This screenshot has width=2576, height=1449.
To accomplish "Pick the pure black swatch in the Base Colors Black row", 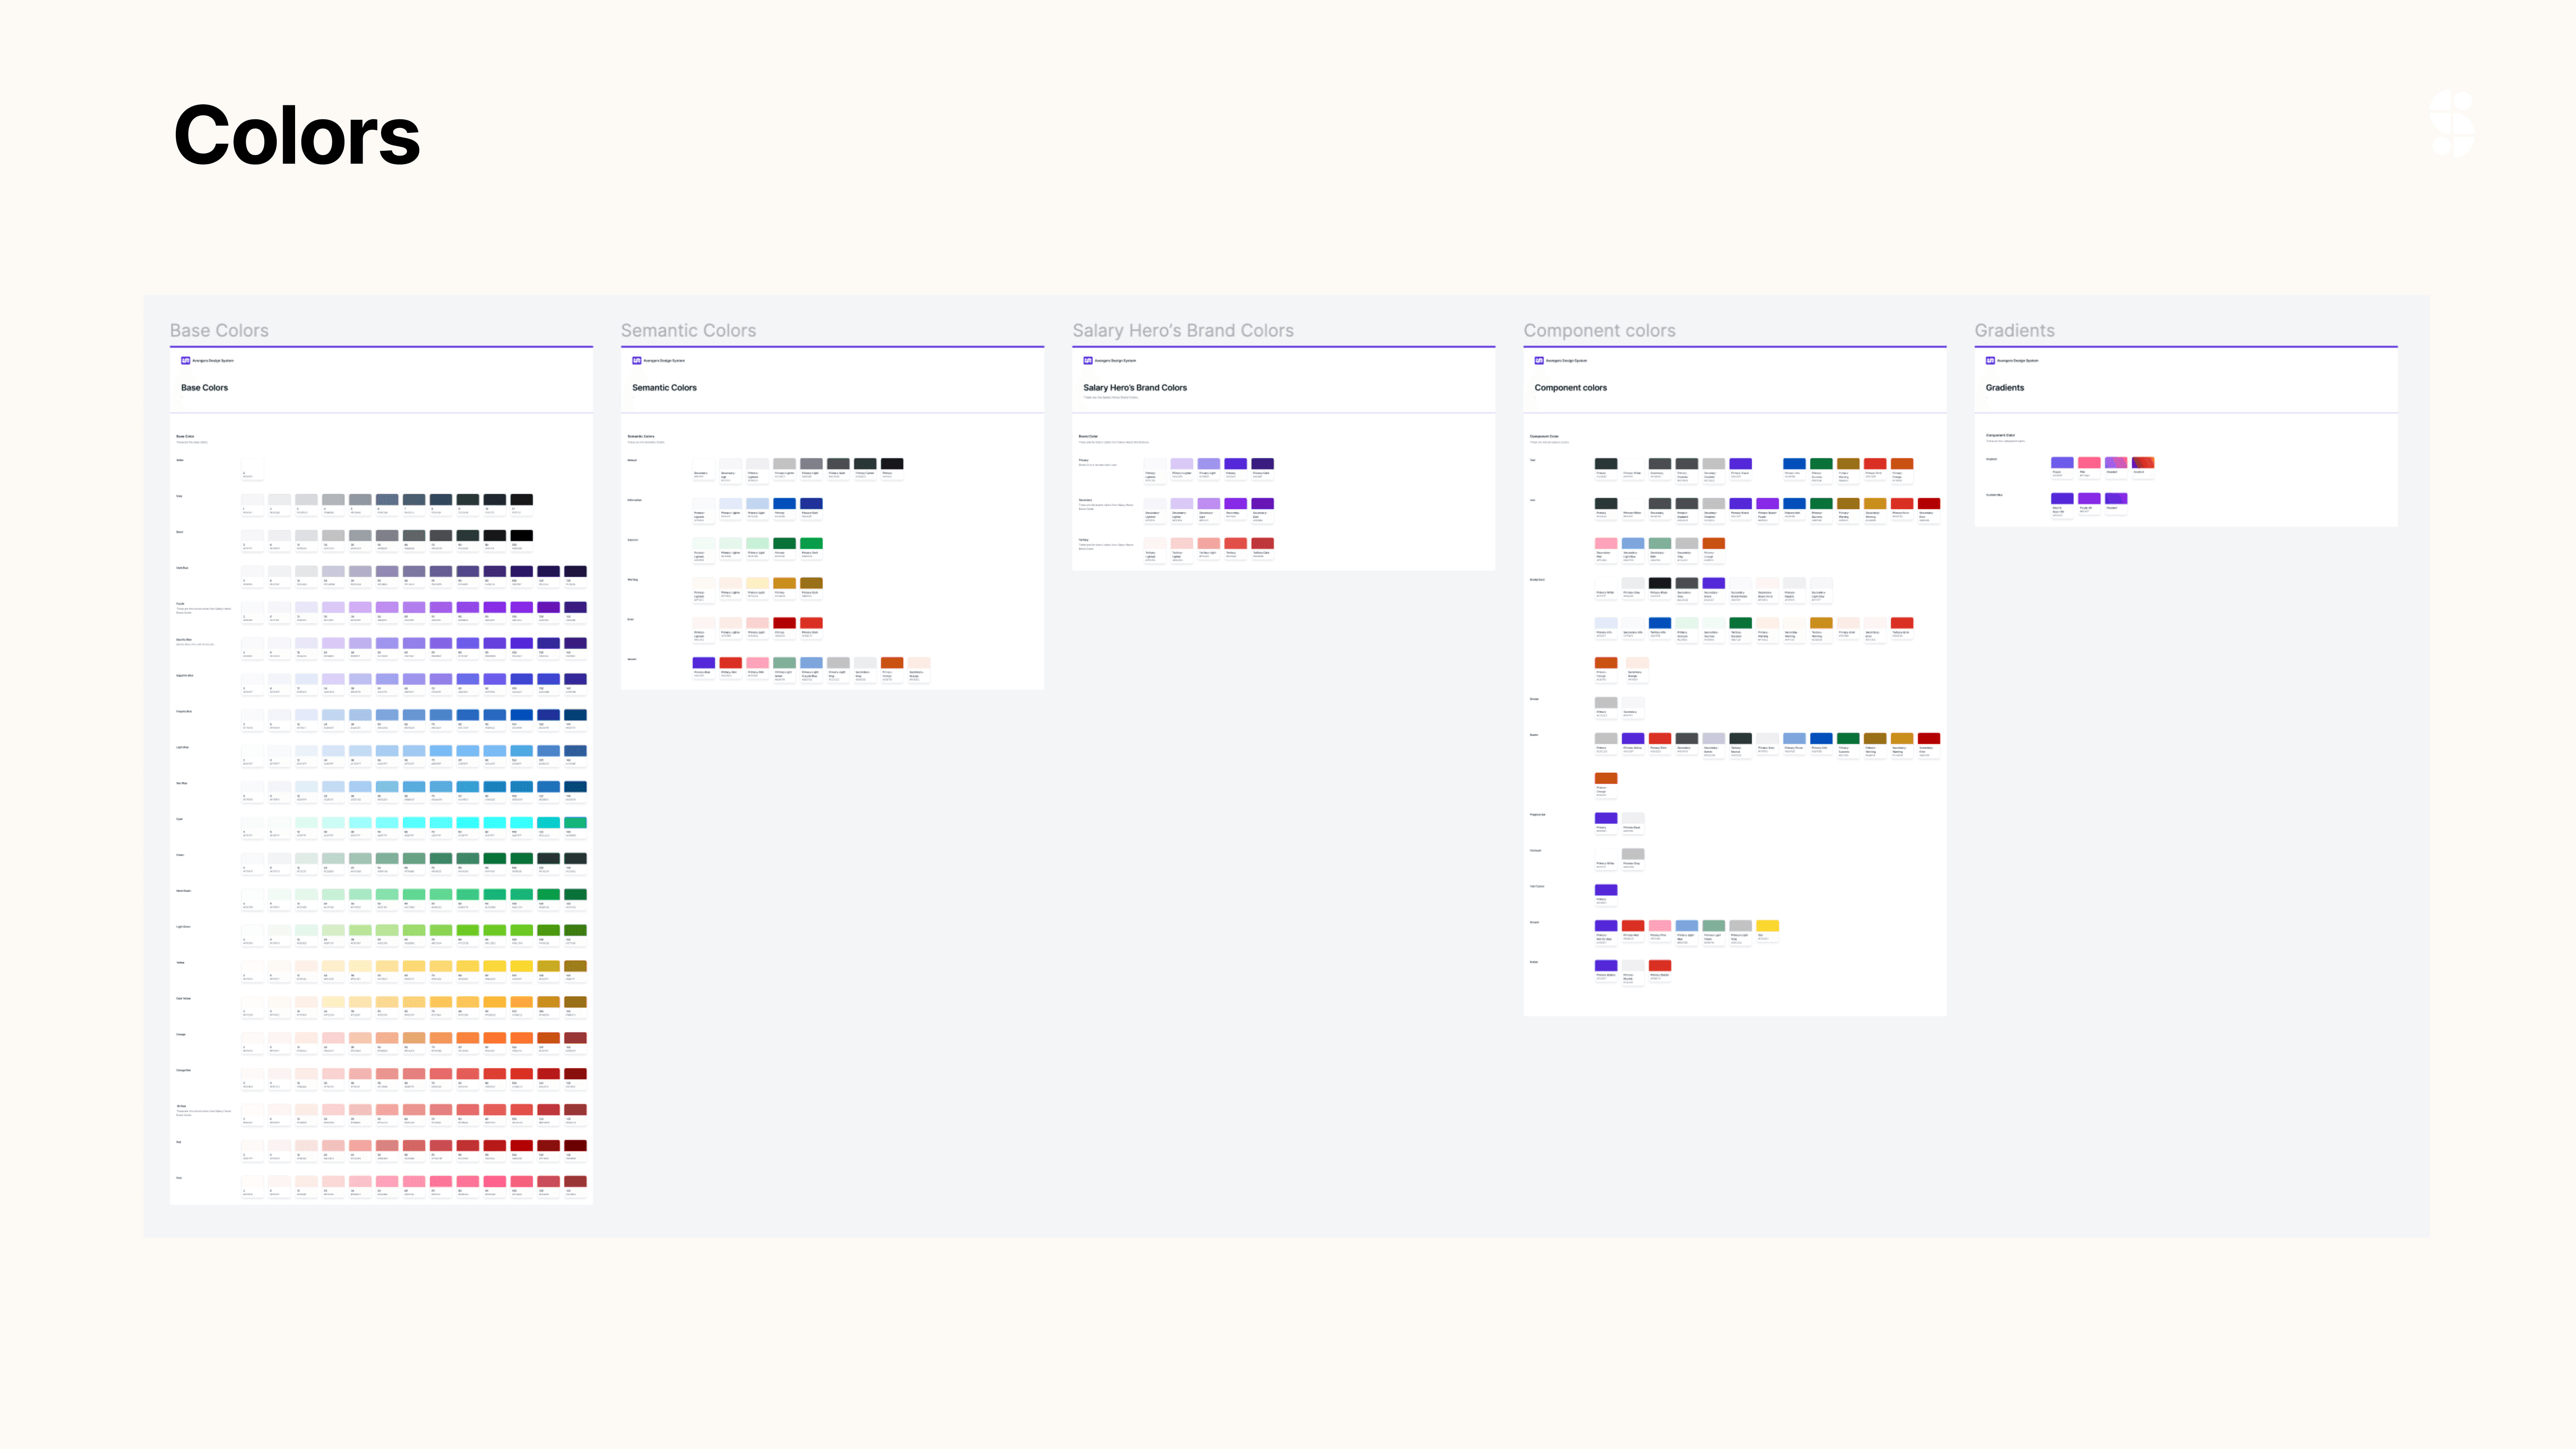I will [x=522, y=536].
